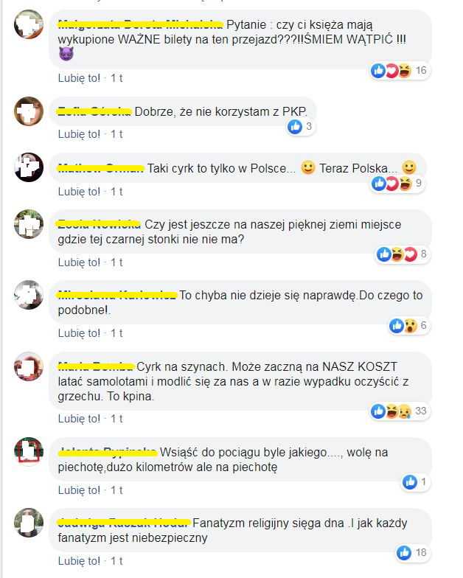Open reactions on 'Taki cyrk' comment
This screenshot has width=463, height=578.
[397, 183]
